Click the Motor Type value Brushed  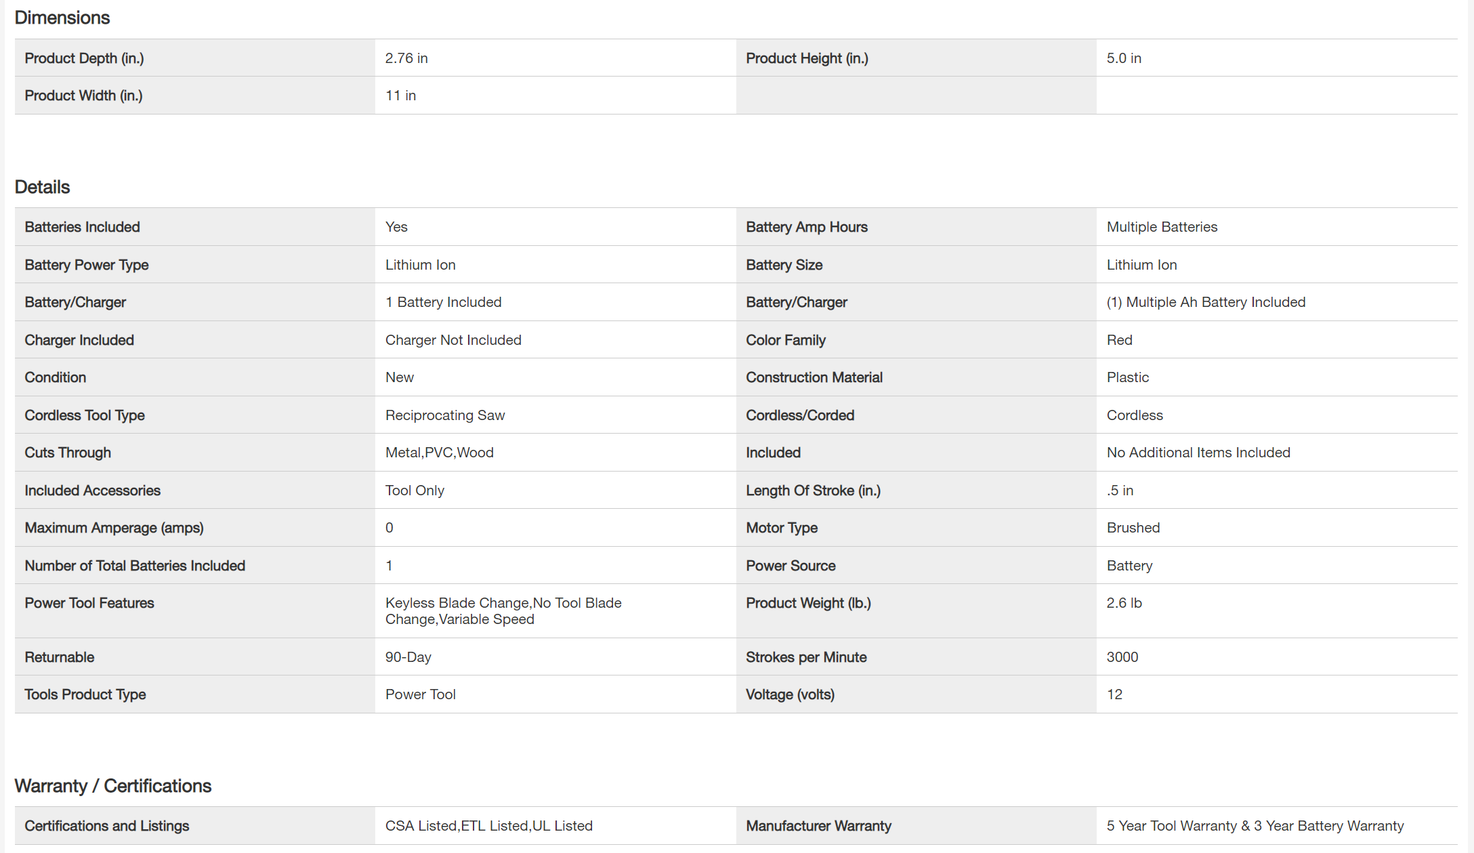click(1133, 528)
